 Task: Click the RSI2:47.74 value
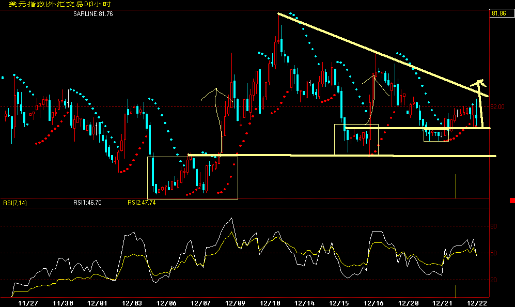click(x=142, y=203)
